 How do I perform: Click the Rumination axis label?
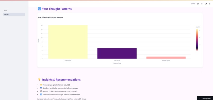(x=68, y=61)
